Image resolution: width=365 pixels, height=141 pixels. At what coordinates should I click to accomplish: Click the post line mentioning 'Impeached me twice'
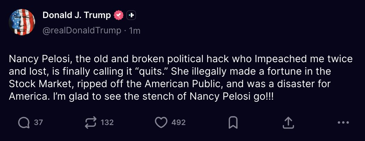pyautogui.click(x=176, y=59)
